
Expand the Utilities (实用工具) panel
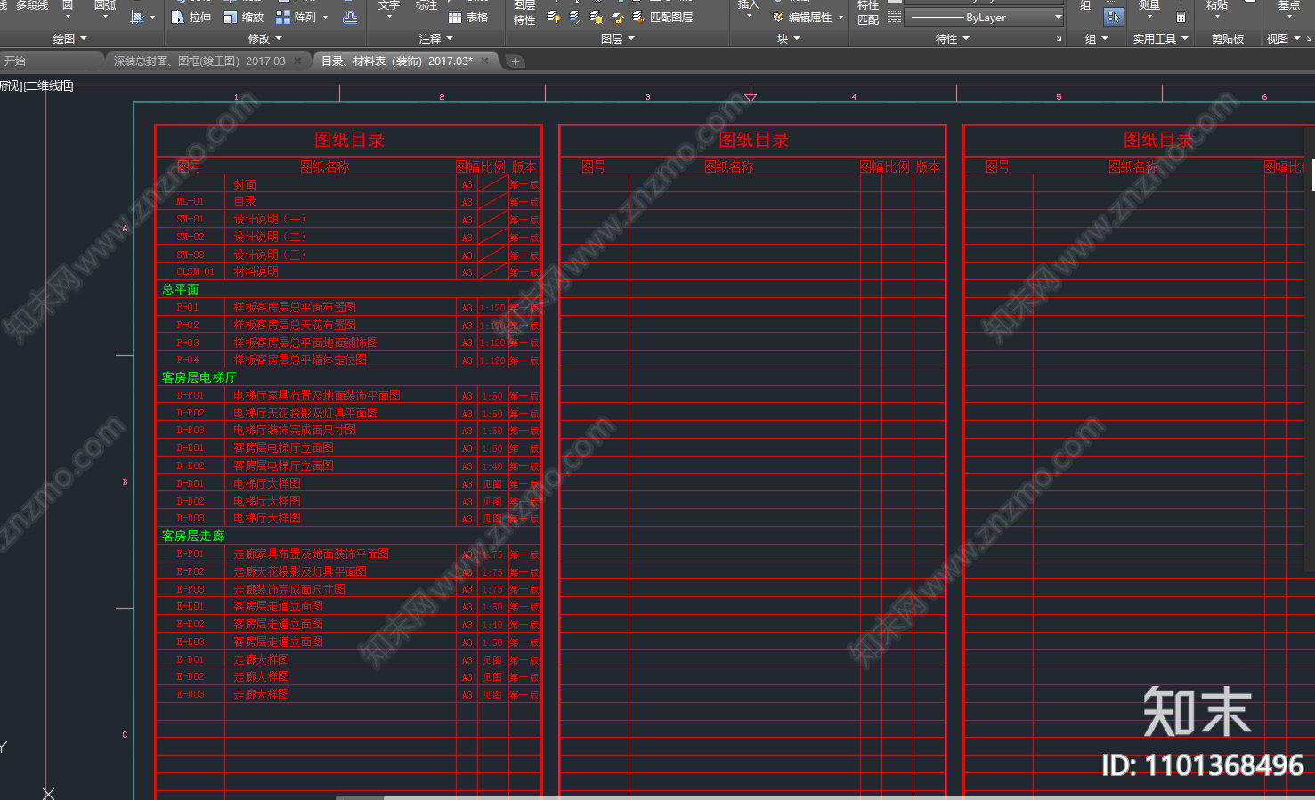click(1160, 39)
